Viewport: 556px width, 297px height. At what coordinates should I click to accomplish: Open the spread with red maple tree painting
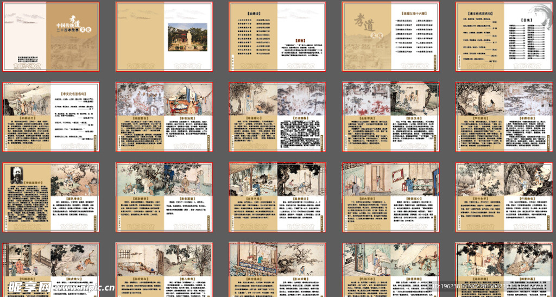pos(390,116)
